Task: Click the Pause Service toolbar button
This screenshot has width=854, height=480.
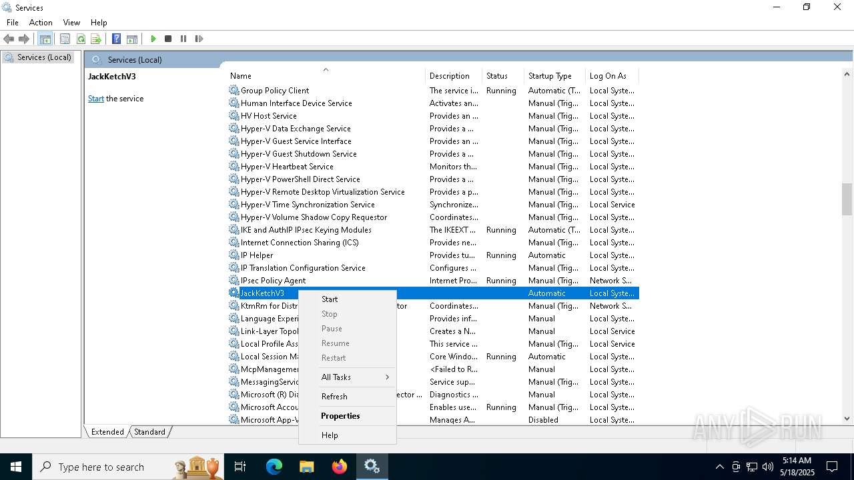Action: click(183, 39)
